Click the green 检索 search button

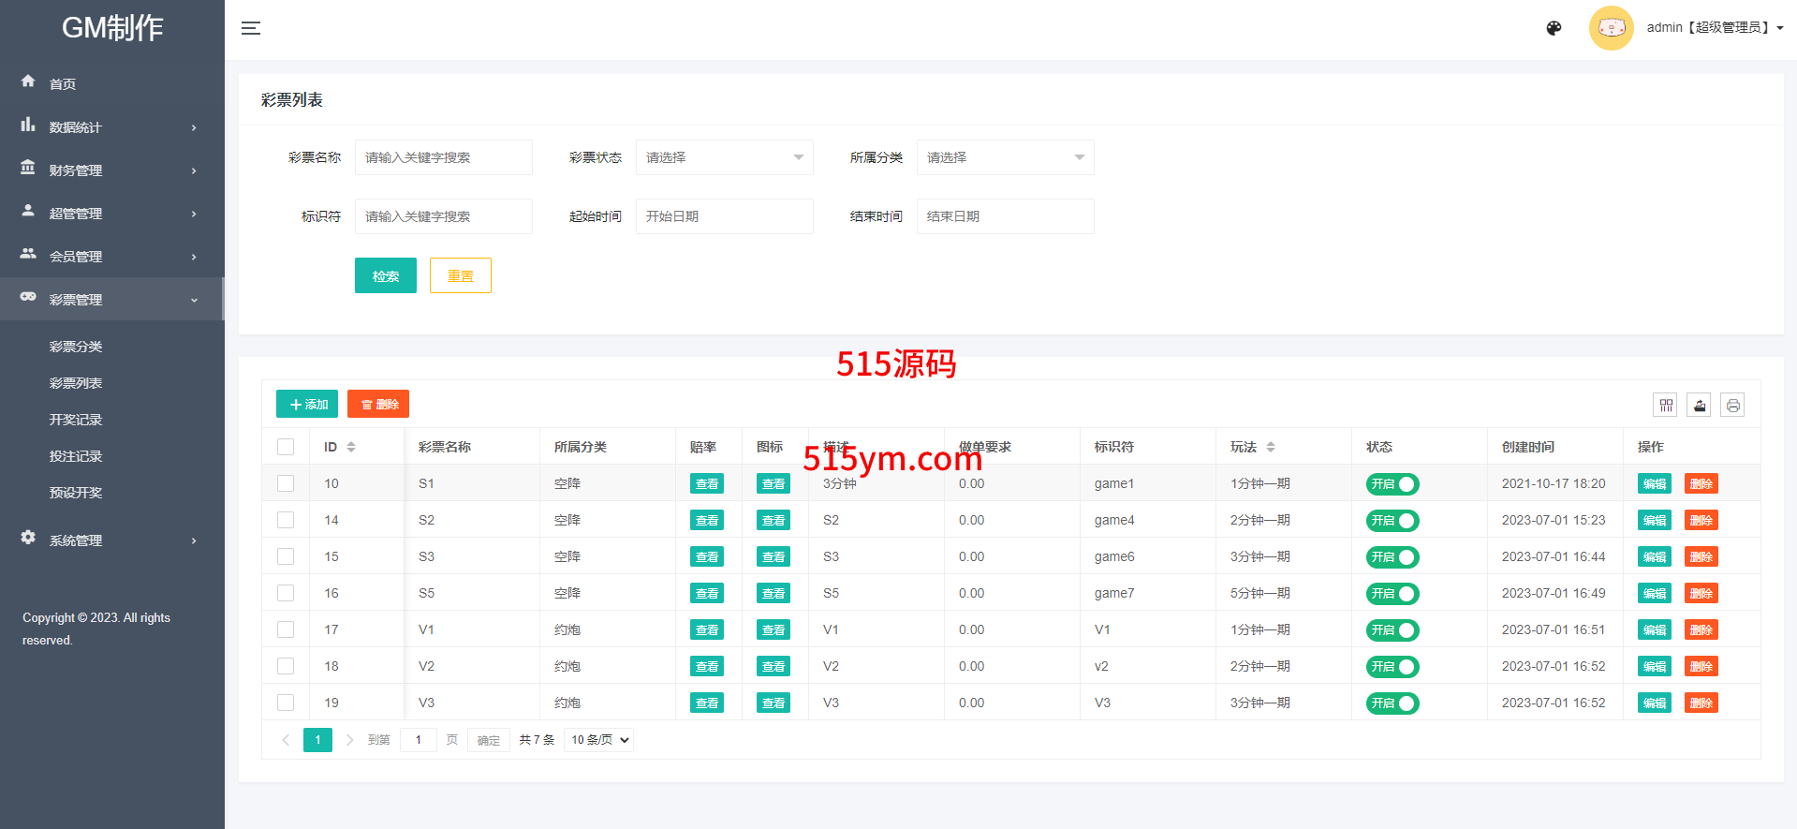(385, 276)
